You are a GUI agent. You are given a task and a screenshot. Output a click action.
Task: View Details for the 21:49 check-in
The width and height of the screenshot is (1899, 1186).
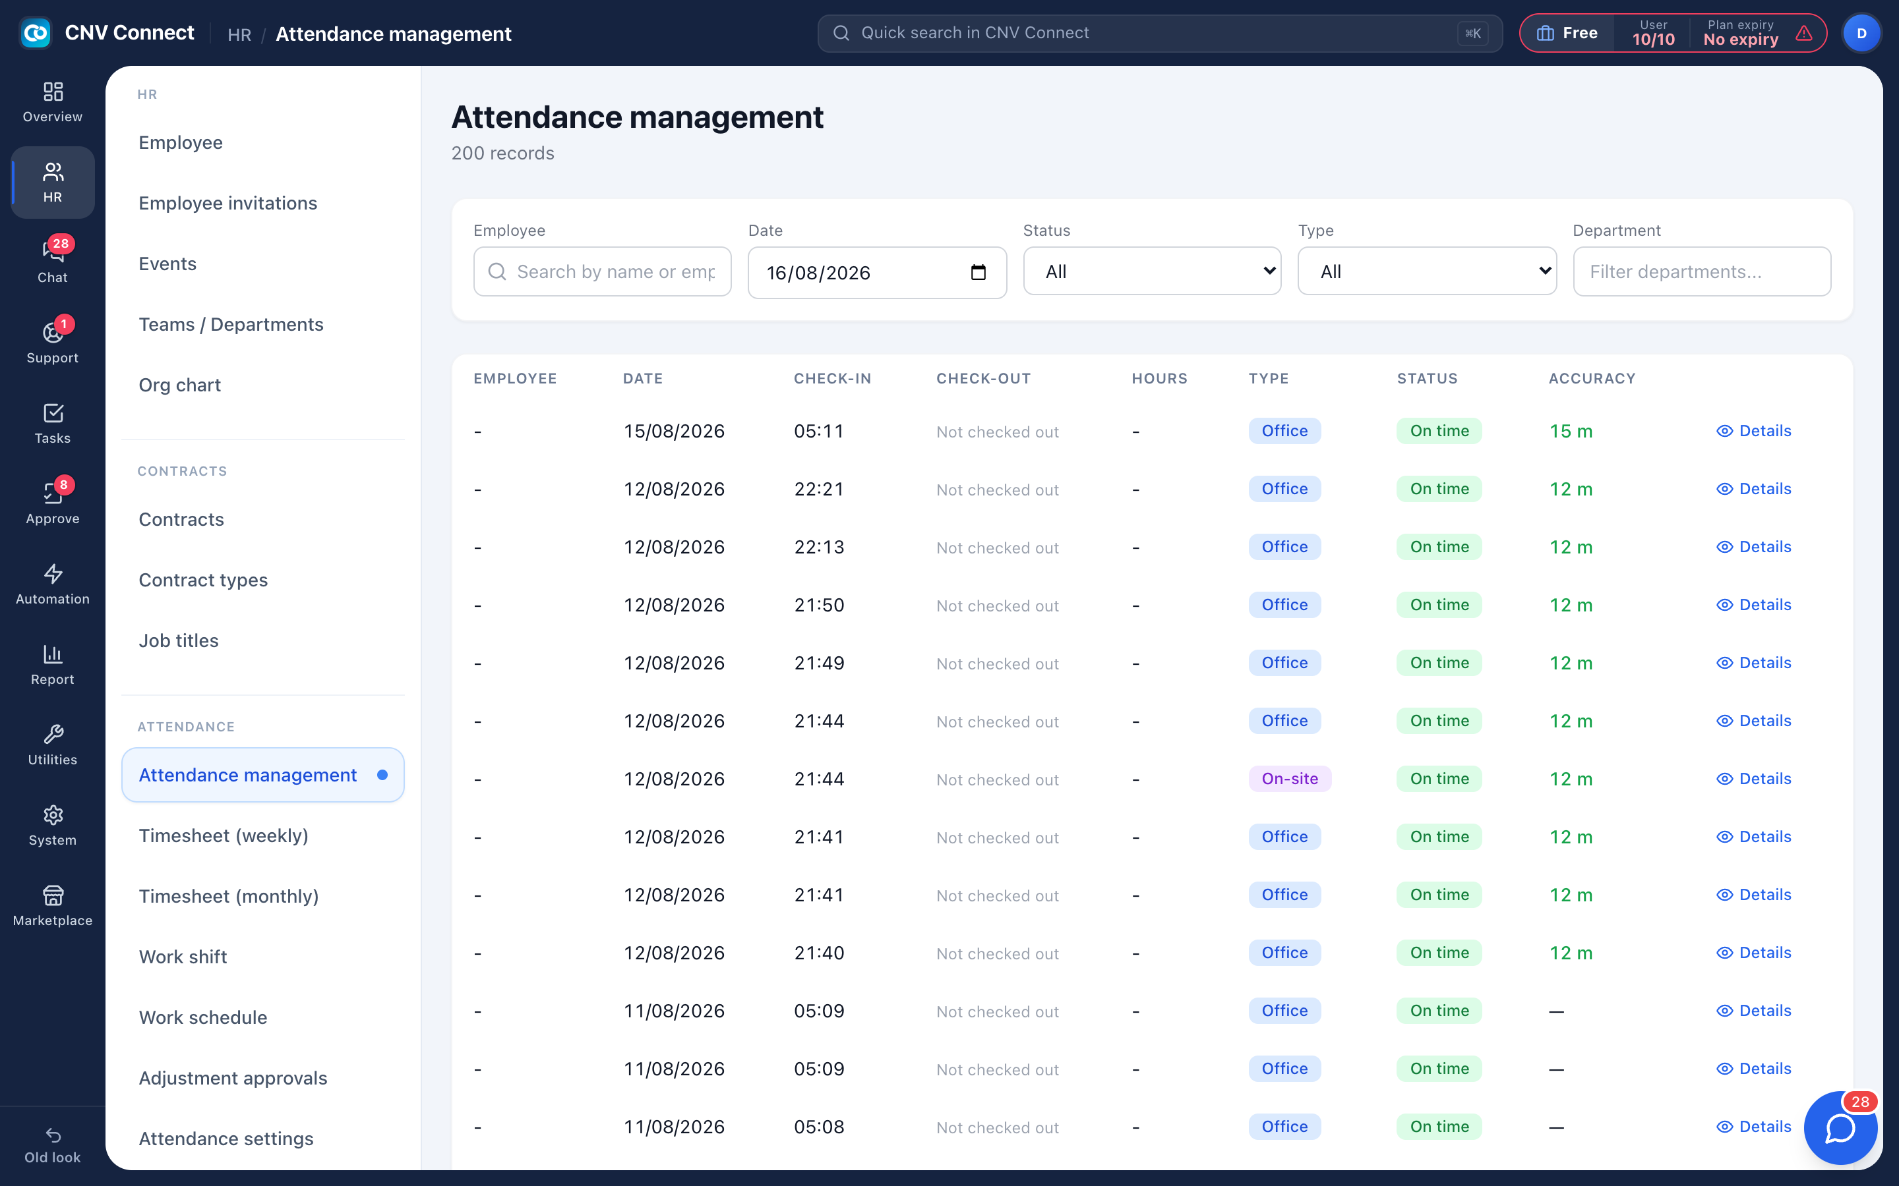[1754, 663]
